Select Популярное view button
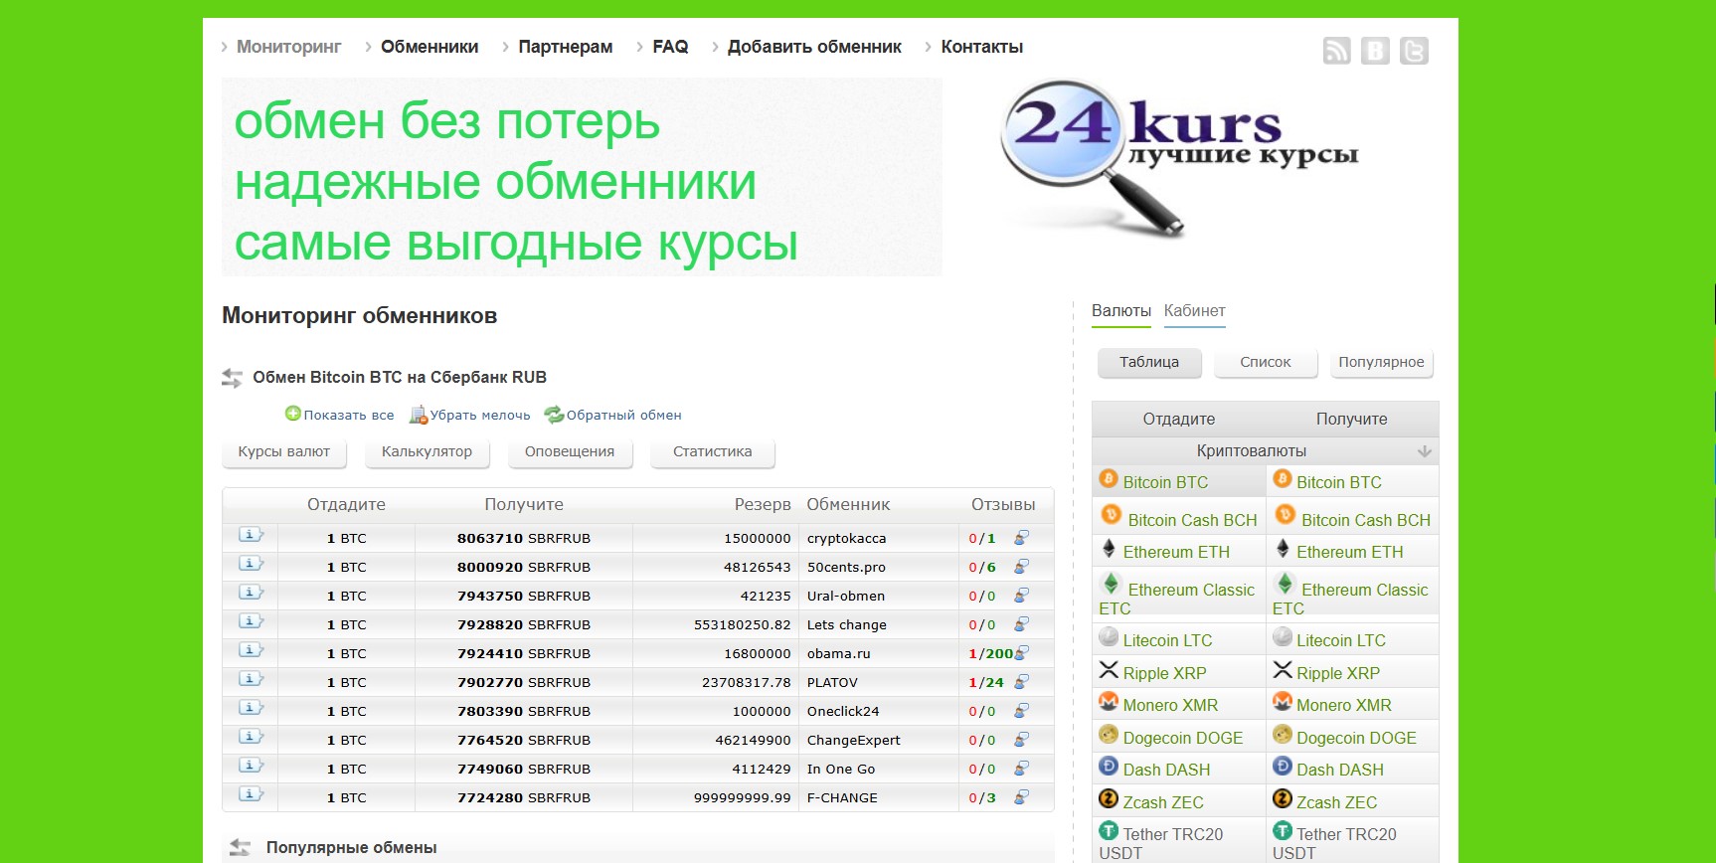Image resolution: width=1716 pixels, height=863 pixels. (x=1381, y=362)
